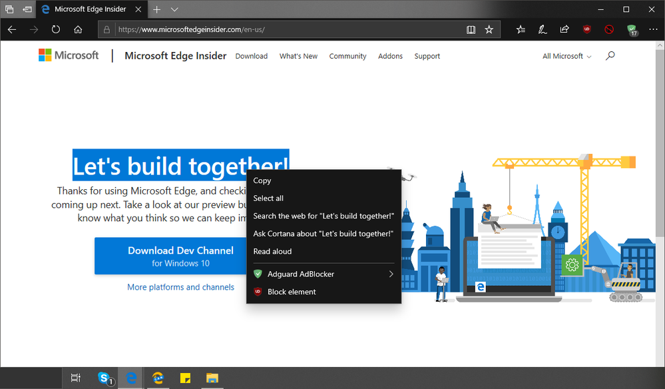Screen dimensions: 665x389
Task: Refresh the current page
Action: click(x=56, y=29)
